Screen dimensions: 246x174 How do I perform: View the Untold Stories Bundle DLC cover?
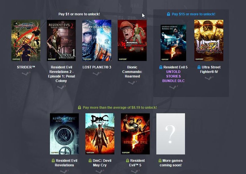point(173,43)
